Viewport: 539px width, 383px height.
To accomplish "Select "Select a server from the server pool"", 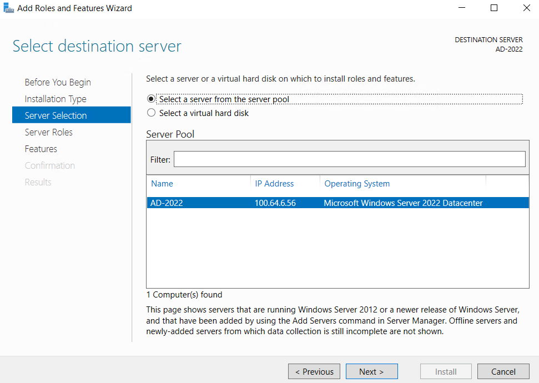I will 151,99.
